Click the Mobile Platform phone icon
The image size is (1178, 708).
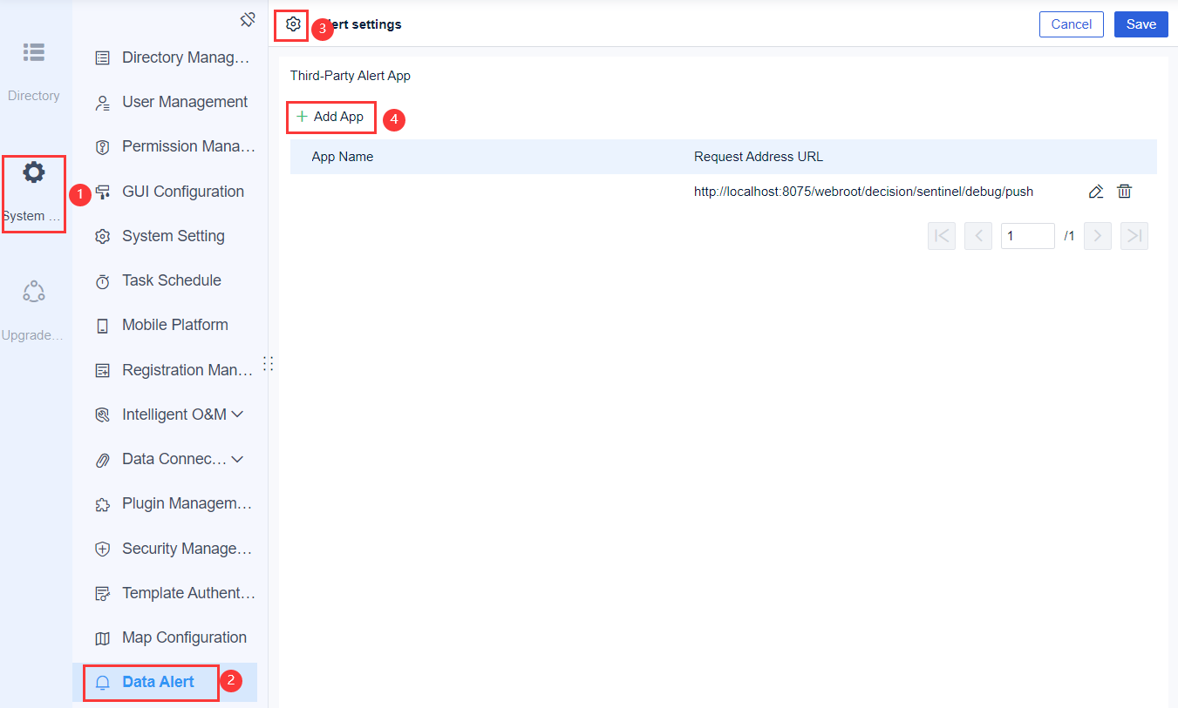pyautogui.click(x=102, y=324)
